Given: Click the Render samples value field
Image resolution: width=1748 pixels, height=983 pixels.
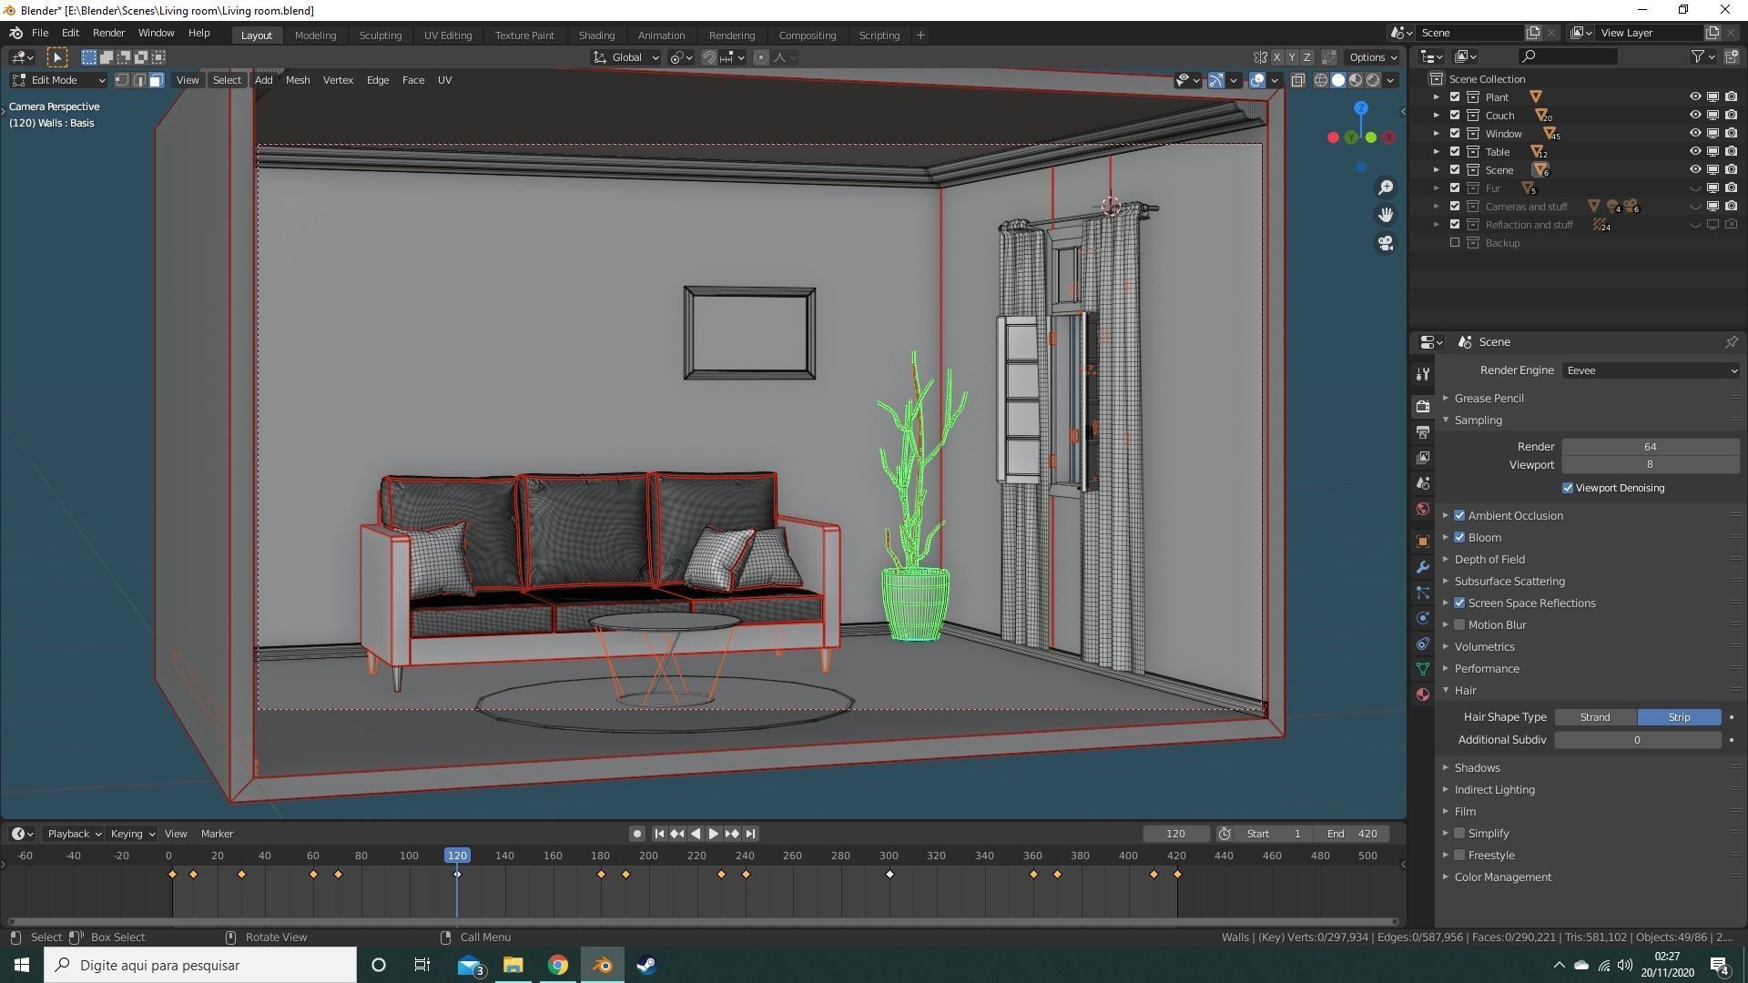Looking at the screenshot, I should pyautogui.click(x=1650, y=447).
